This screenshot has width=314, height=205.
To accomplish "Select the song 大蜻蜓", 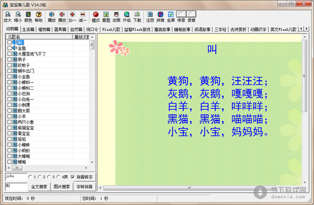I will pyautogui.click(x=24, y=156).
